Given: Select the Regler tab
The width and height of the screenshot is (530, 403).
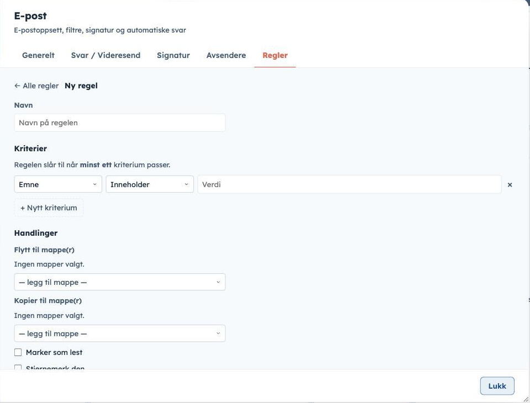Looking at the screenshot, I should pyautogui.click(x=275, y=55).
